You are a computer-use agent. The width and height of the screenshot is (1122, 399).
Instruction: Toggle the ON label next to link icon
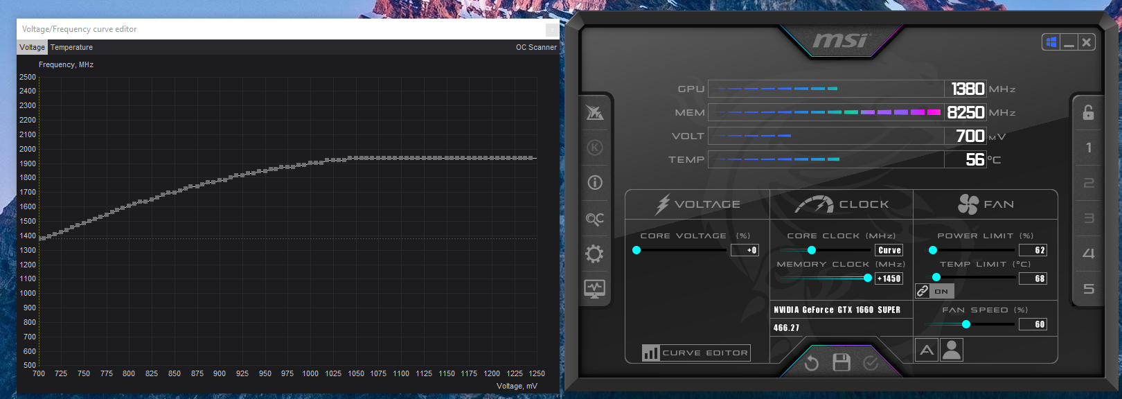click(941, 291)
